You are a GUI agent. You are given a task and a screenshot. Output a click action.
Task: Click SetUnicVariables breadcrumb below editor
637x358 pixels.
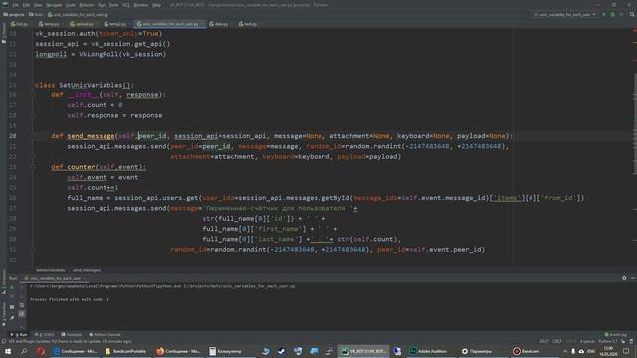click(x=50, y=270)
